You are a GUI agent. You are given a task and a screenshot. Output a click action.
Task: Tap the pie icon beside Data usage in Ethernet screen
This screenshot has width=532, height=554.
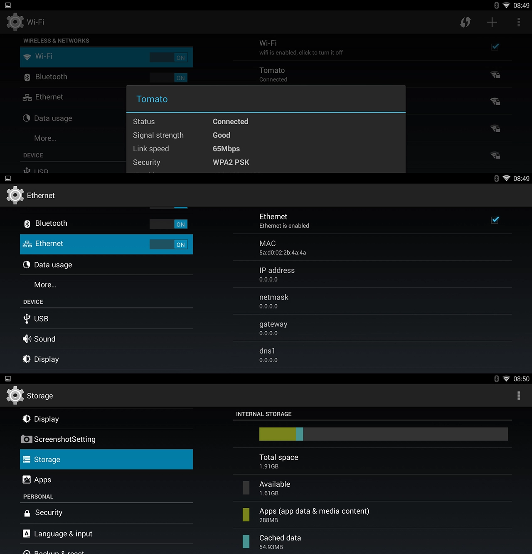[x=27, y=265]
